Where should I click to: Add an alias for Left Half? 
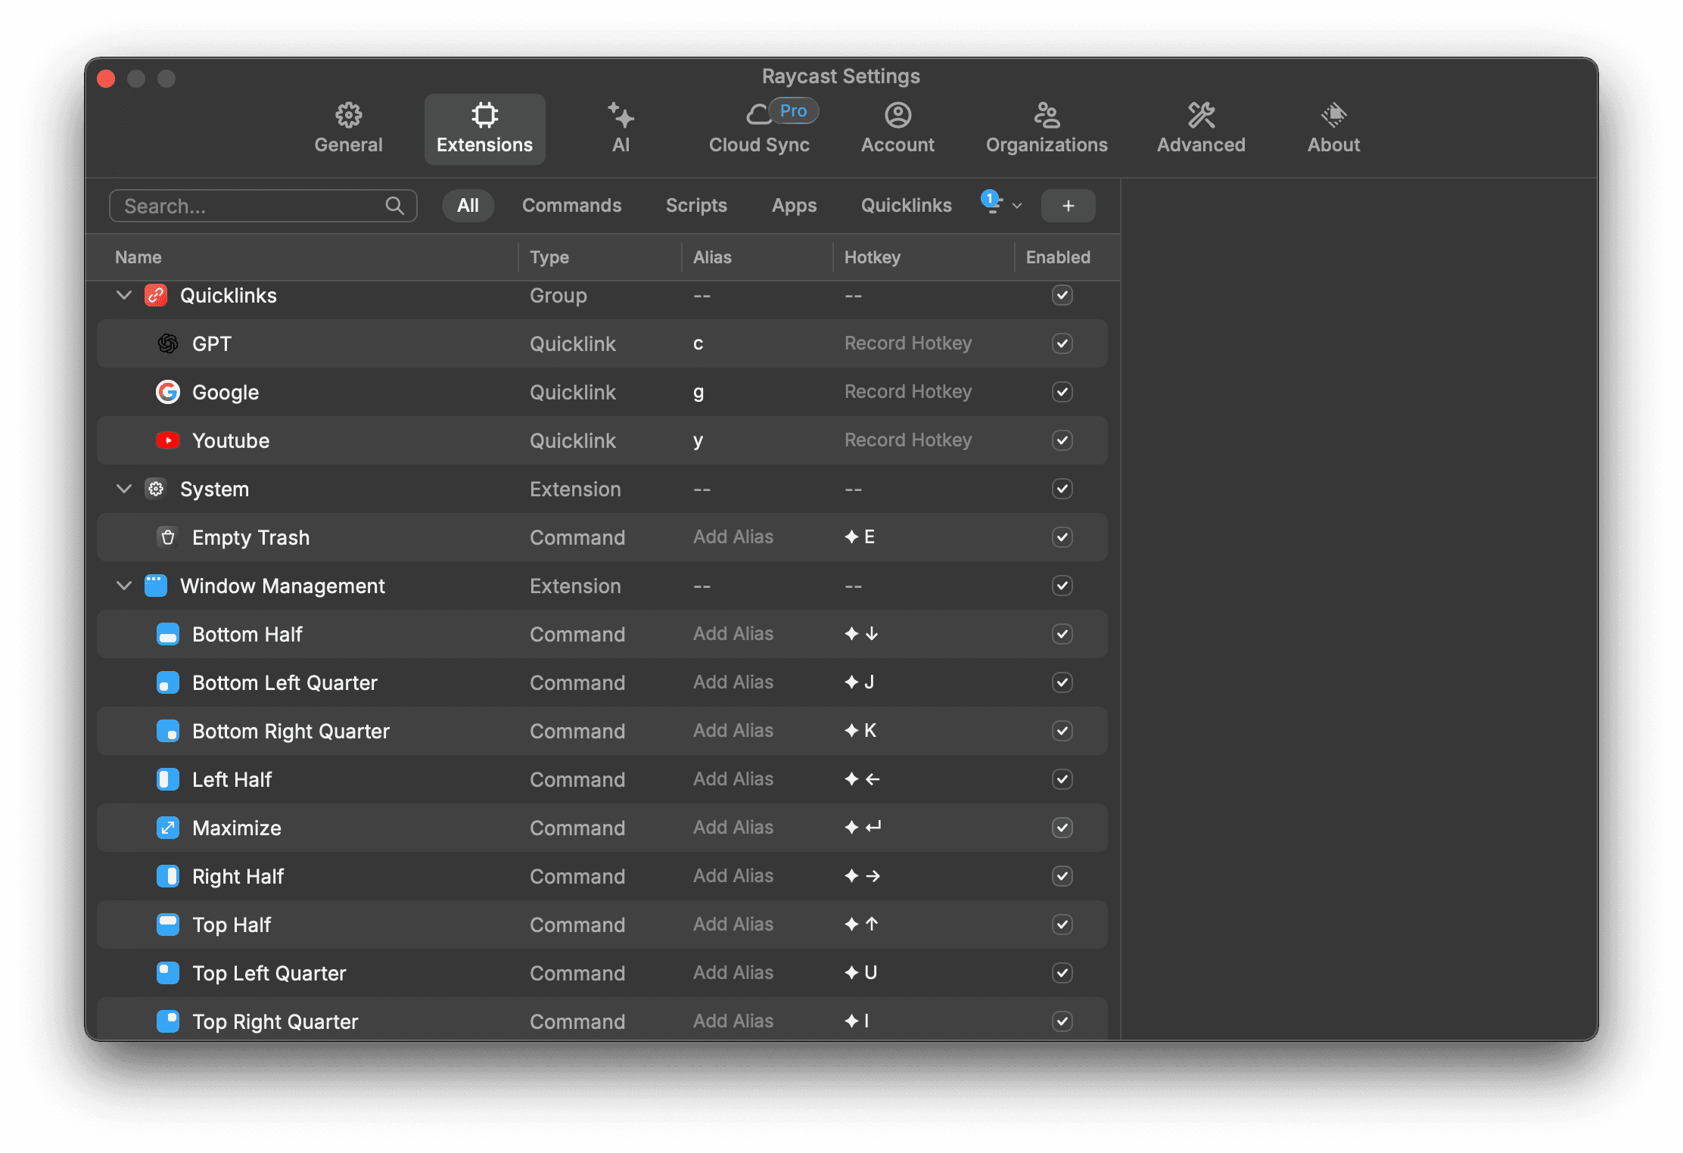point(733,779)
